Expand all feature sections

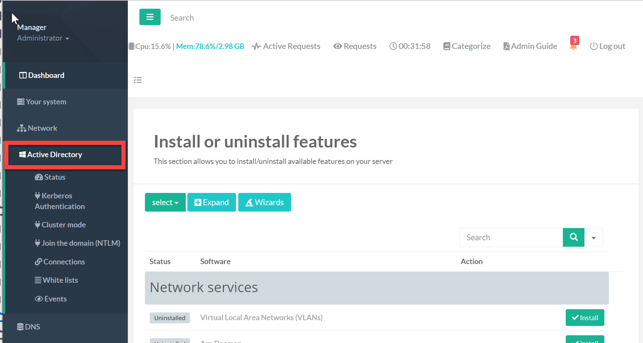tap(212, 203)
